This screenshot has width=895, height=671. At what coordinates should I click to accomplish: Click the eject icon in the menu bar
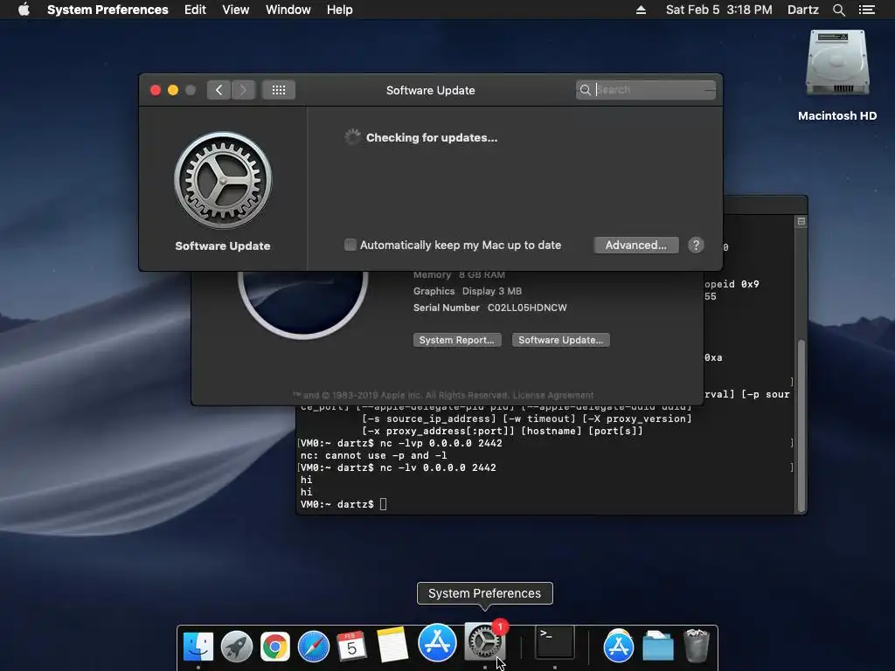pyautogui.click(x=641, y=10)
